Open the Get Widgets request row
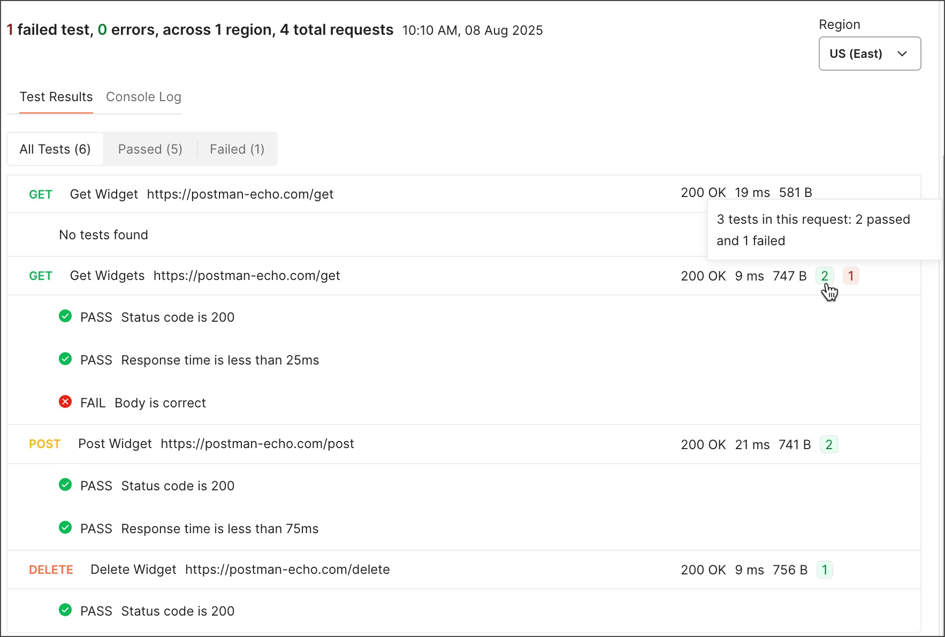Viewport: 945px width, 637px height. pos(464,276)
